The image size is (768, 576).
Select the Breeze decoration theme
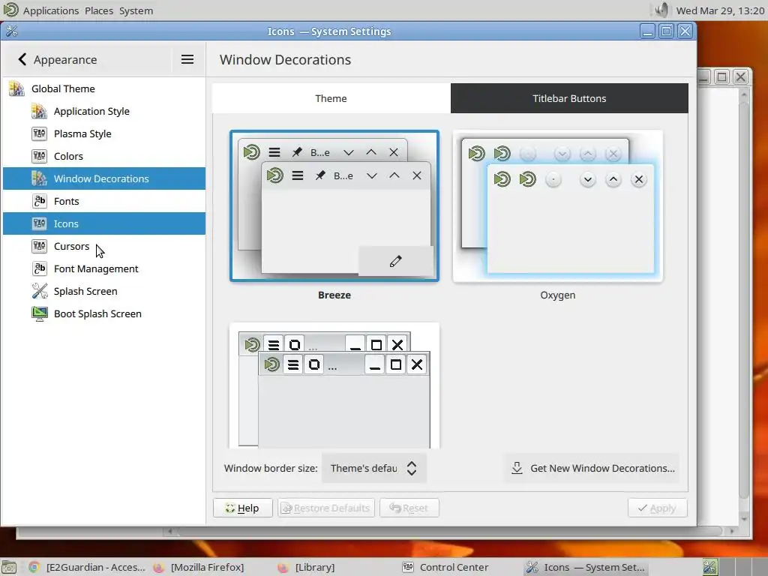pyautogui.click(x=334, y=205)
